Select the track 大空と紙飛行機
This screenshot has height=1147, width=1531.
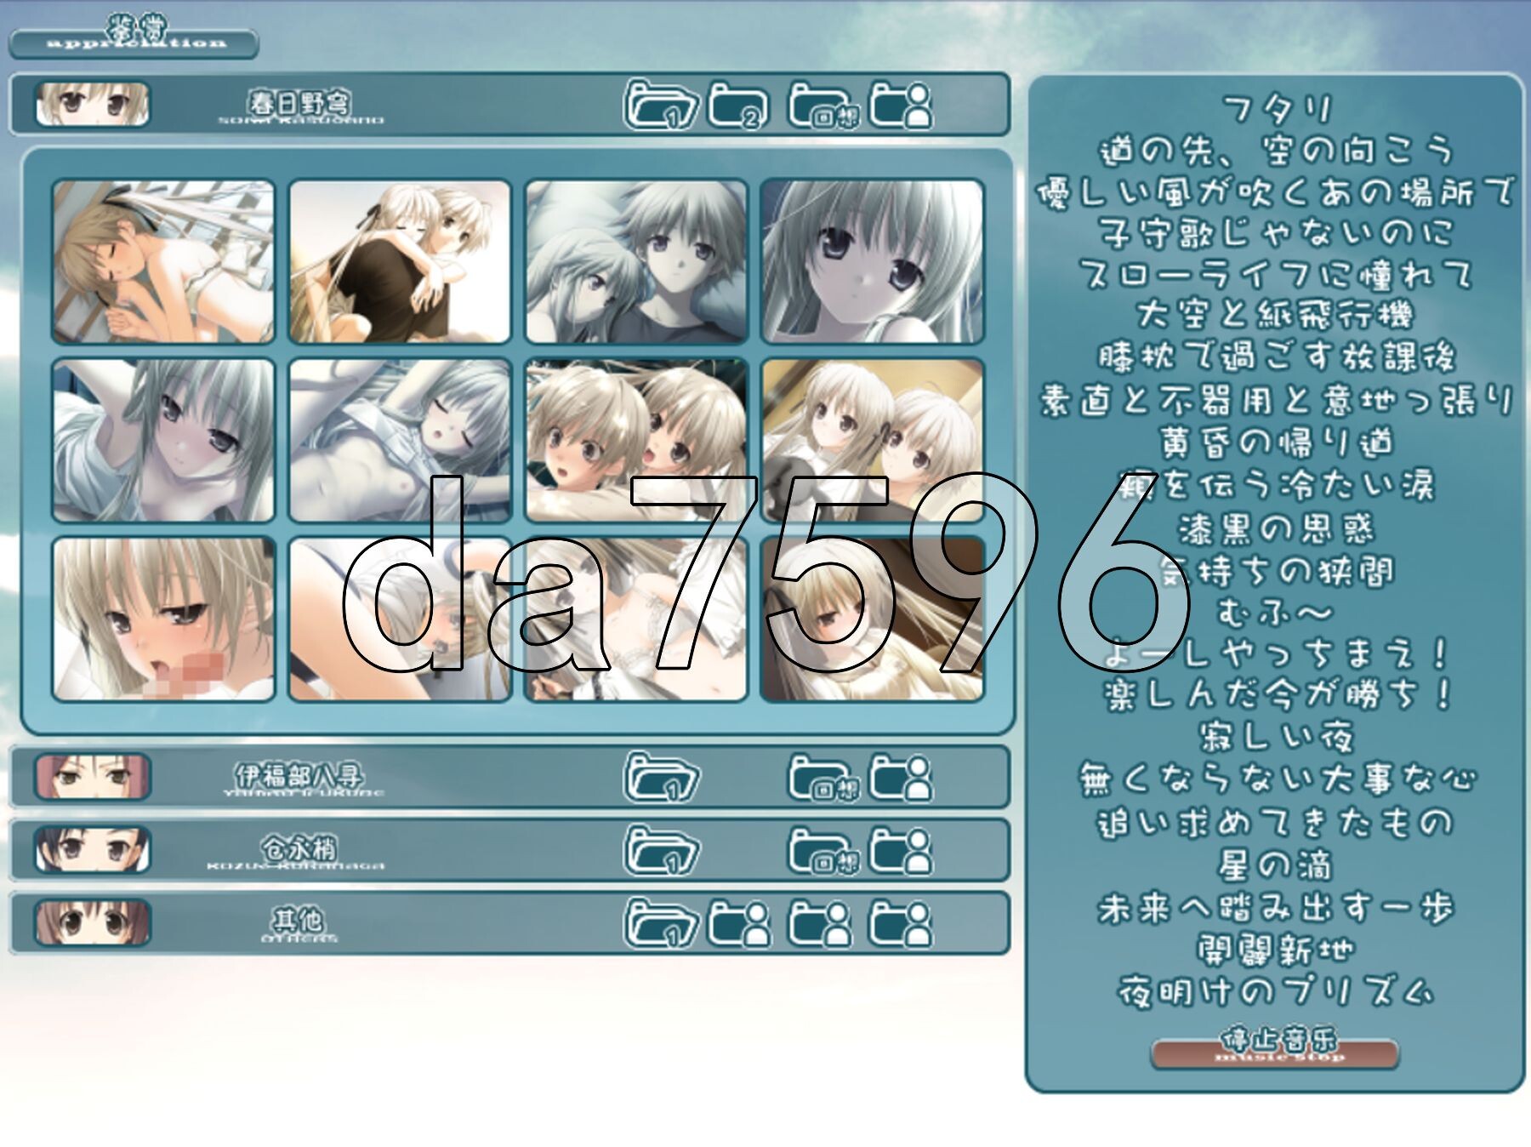pos(1274,315)
